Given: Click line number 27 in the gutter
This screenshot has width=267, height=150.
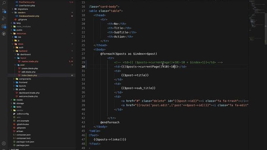Looking at the screenshot, I should (x=83, y=54).
